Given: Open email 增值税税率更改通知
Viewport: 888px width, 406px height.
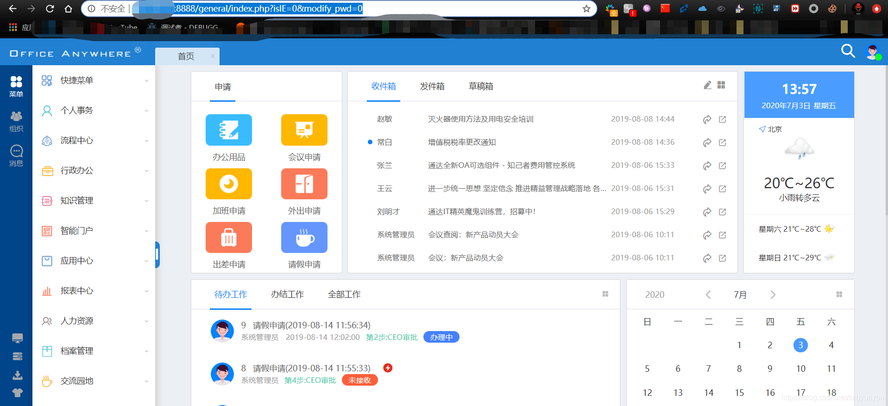Looking at the screenshot, I should point(462,142).
